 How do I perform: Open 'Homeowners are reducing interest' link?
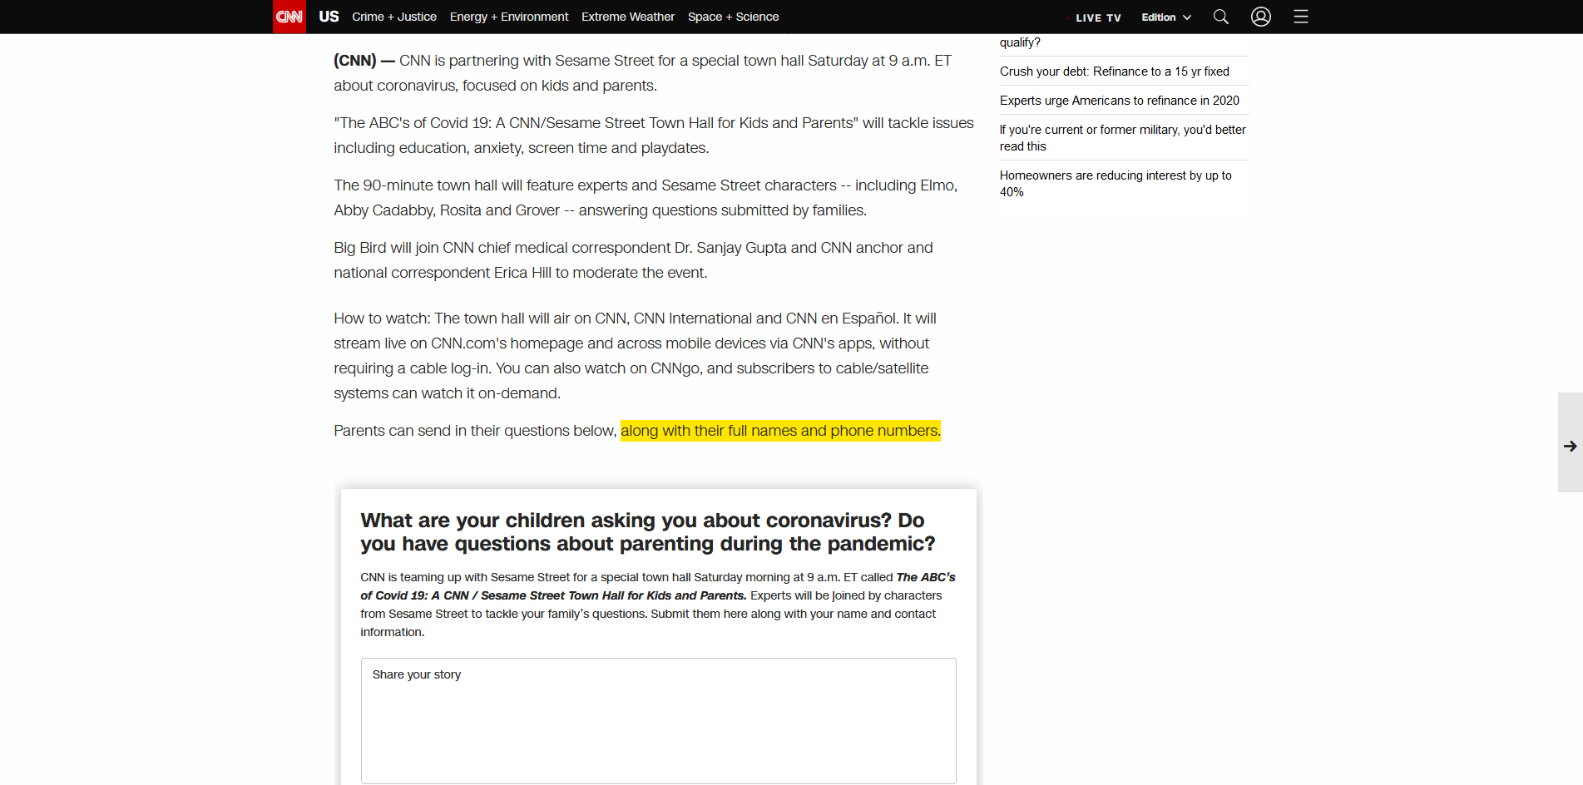(x=1116, y=184)
